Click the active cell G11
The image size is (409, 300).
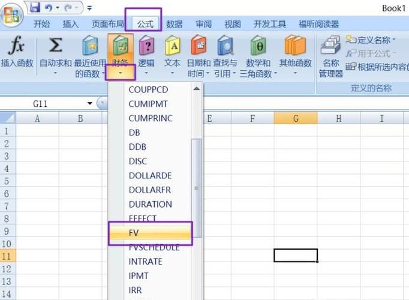(296, 256)
